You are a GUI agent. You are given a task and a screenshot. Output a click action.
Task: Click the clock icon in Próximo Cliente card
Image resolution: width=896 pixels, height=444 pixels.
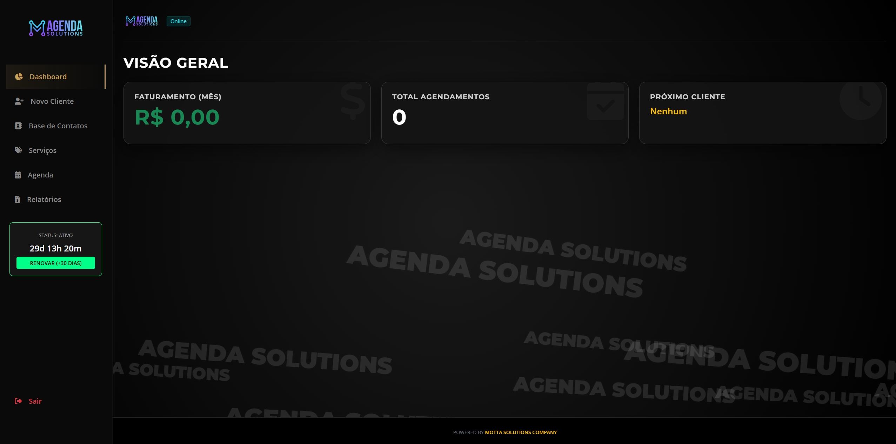[861, 100]
